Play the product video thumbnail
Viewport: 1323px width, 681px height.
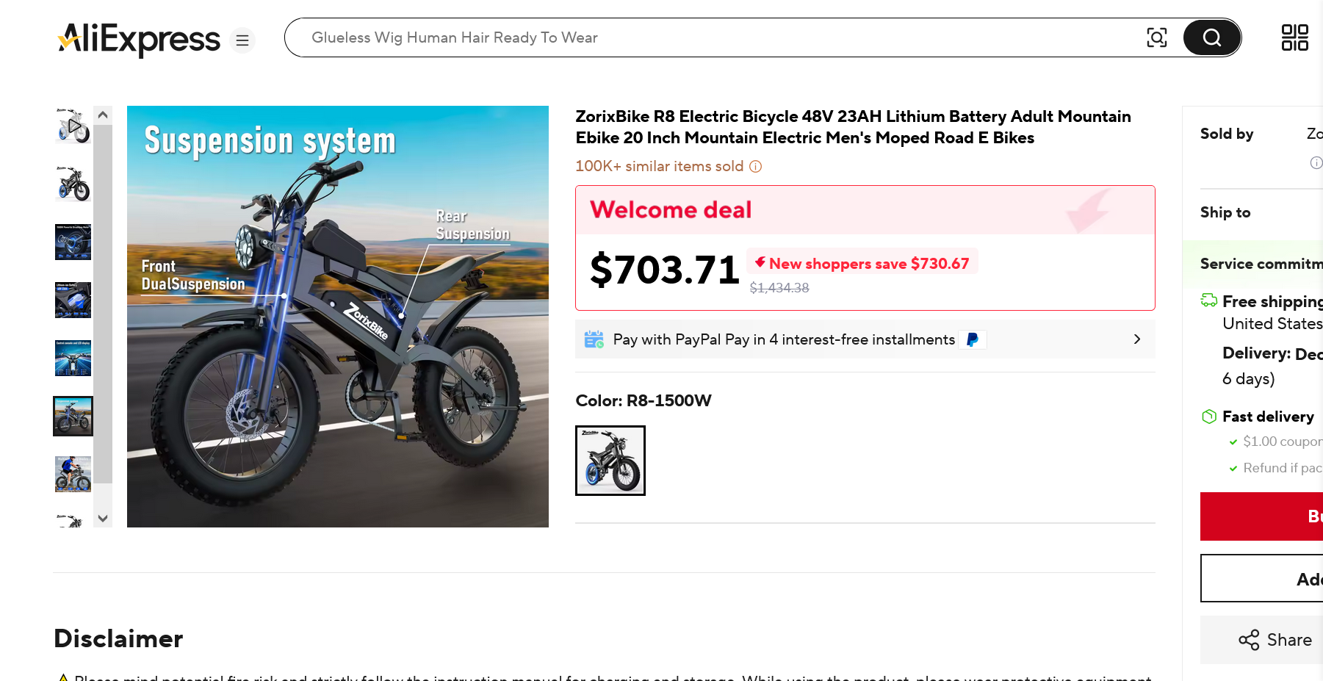[x=73, y=126]
